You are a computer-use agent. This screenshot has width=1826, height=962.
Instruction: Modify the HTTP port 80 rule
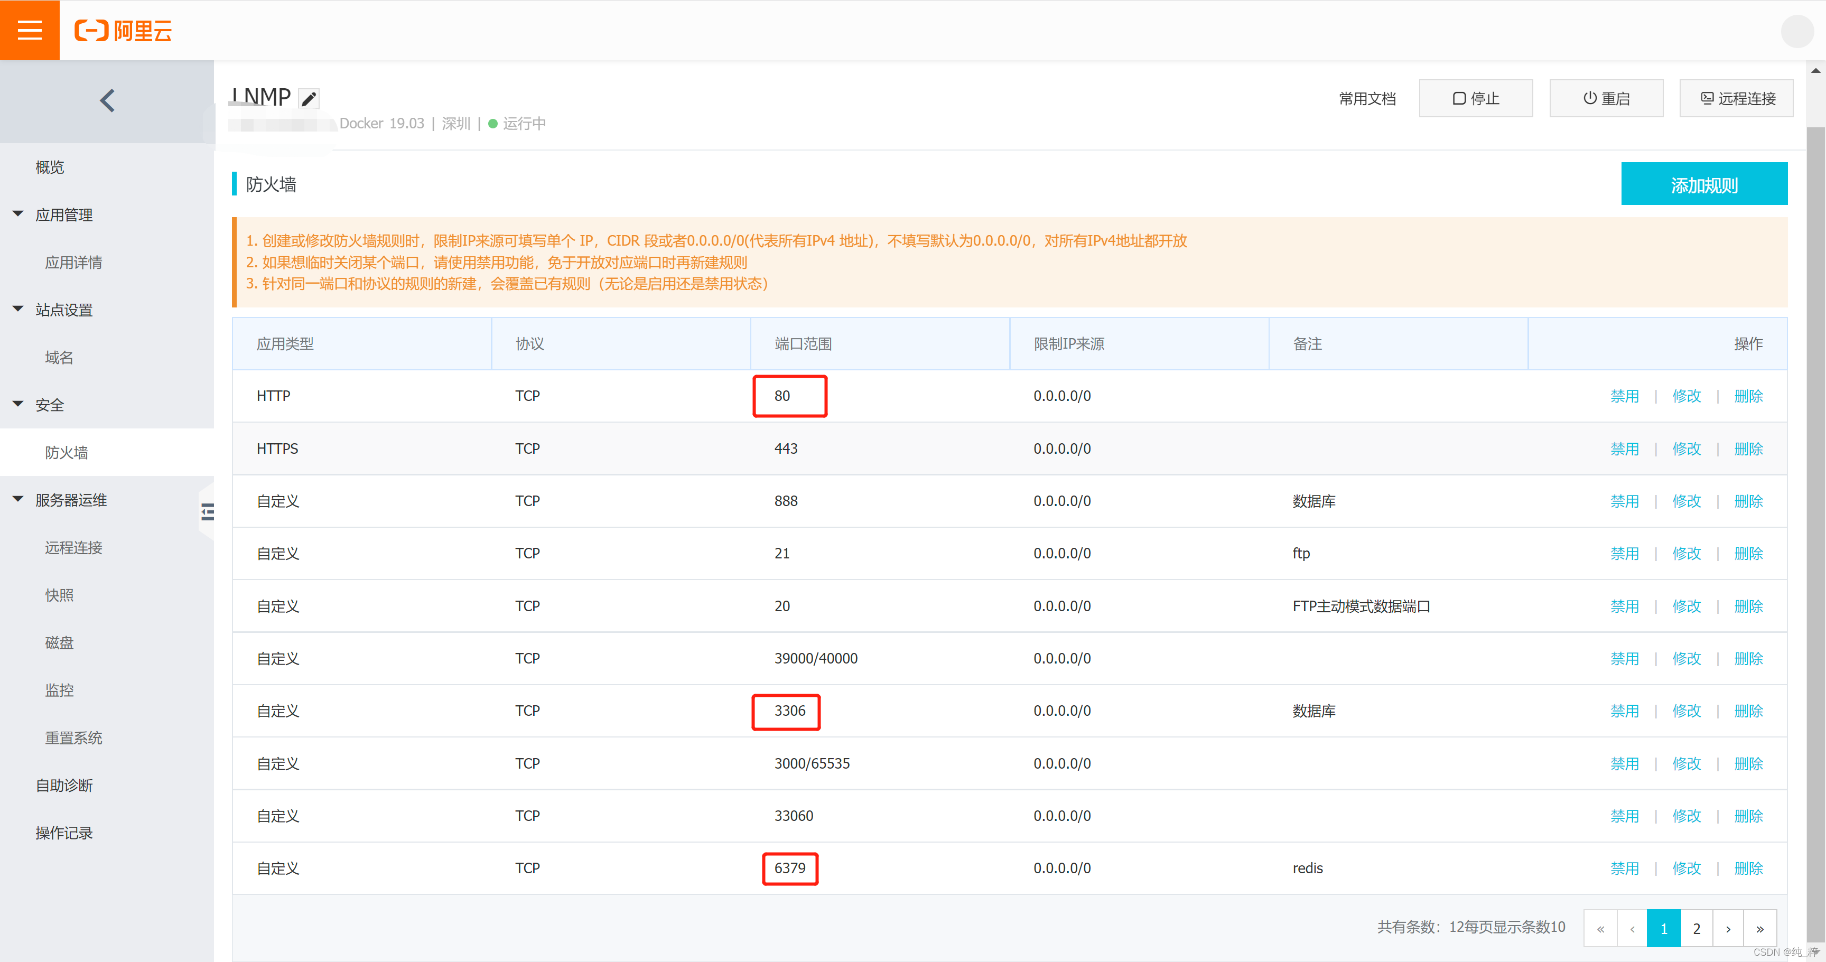coord(1687,396)
